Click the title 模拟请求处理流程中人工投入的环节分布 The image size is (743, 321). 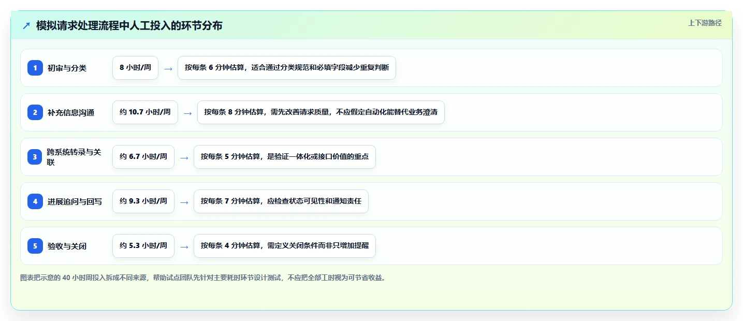point(129,25)
